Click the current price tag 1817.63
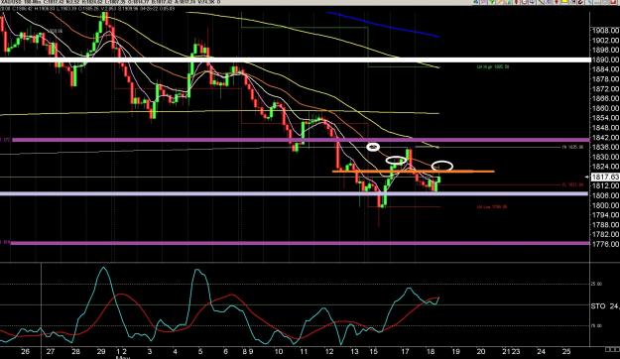The width and height of the screenshot is (620, 359). coord(604,177)
